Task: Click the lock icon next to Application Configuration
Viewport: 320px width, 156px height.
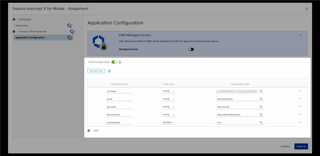Action: click(x=70, y=38)
